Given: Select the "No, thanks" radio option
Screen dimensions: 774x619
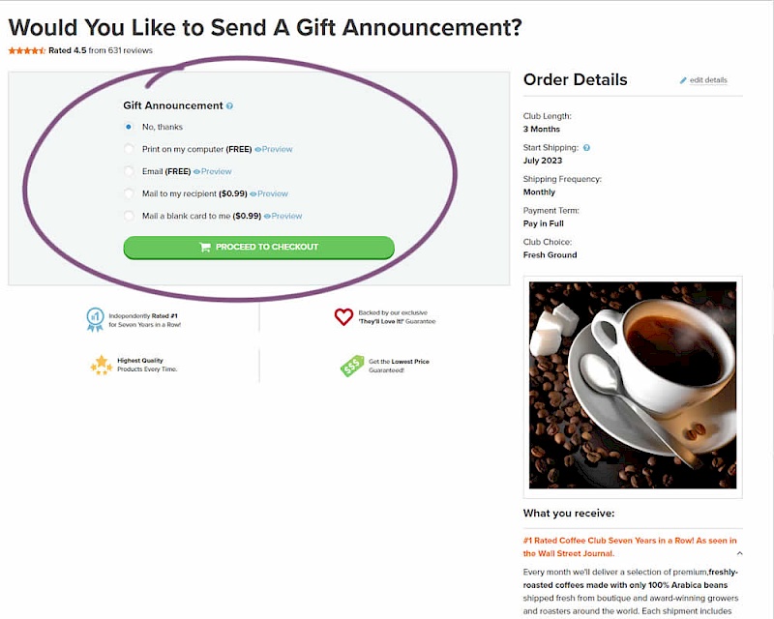Looking at the screenshot, I should 129,127.
